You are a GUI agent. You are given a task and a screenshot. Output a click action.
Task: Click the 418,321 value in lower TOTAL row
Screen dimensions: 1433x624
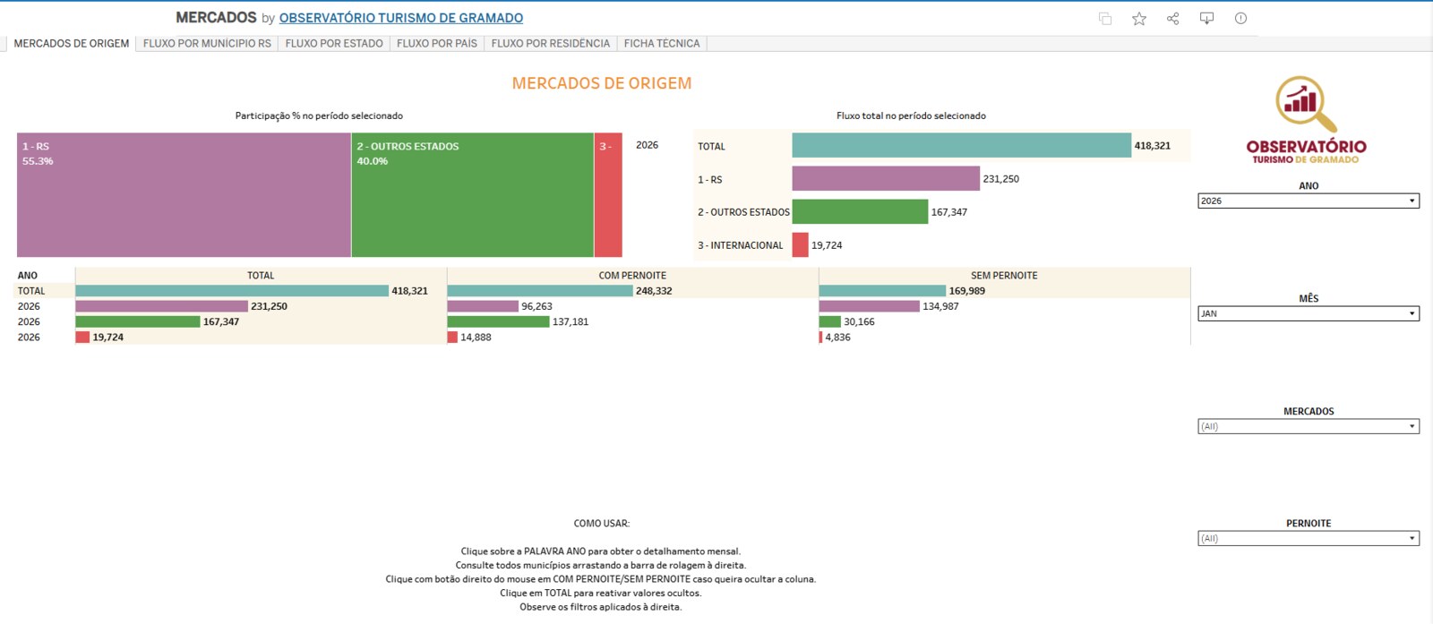(x=409, y=291)
